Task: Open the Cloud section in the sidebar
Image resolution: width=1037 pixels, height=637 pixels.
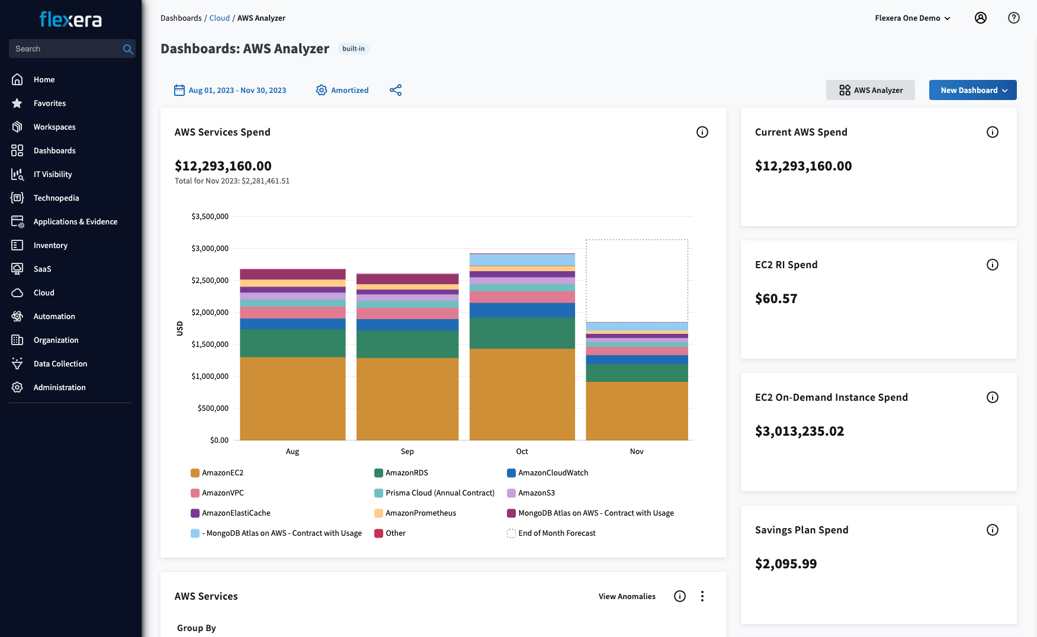Action: pyautogui.click(x=43, y=292)
